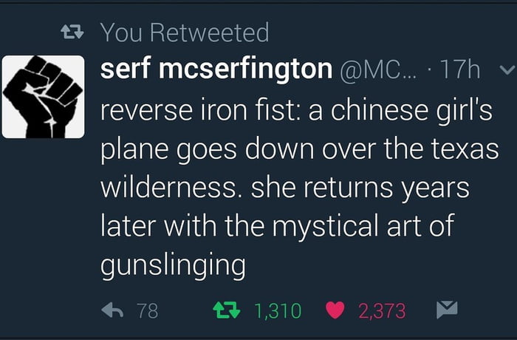Click the tweet line about mystical art
The image size is (517, 340).
277,225
